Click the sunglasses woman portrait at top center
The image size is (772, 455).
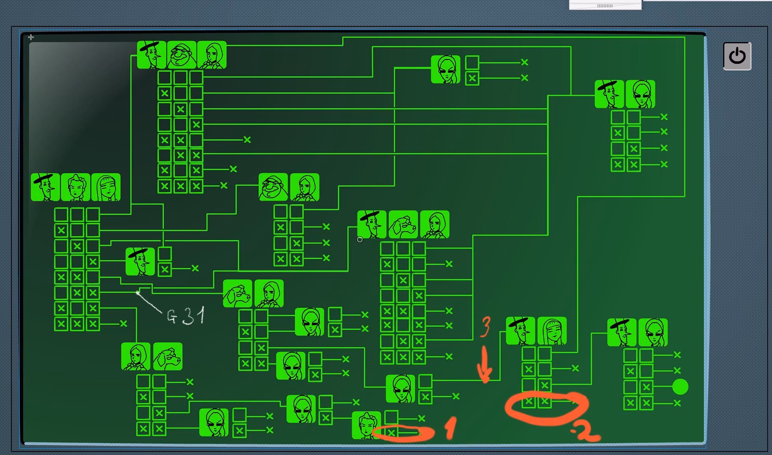445,69
